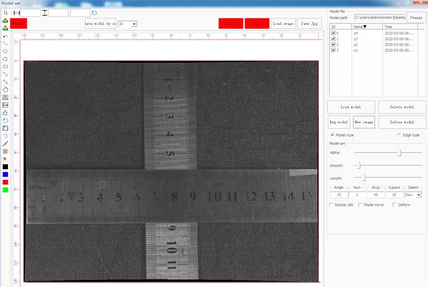
Task: Click the refresh icon in top toolbar
Action: click(95, 12)
